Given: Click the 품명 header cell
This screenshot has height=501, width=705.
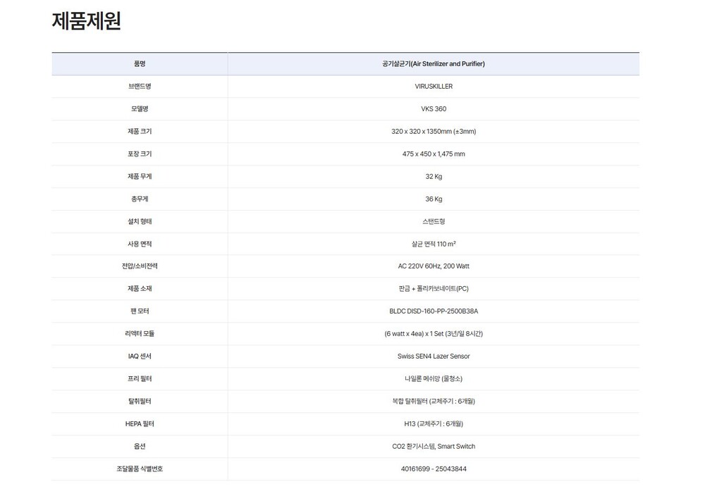Looking at the screenshot, I should tap(139, 63).
